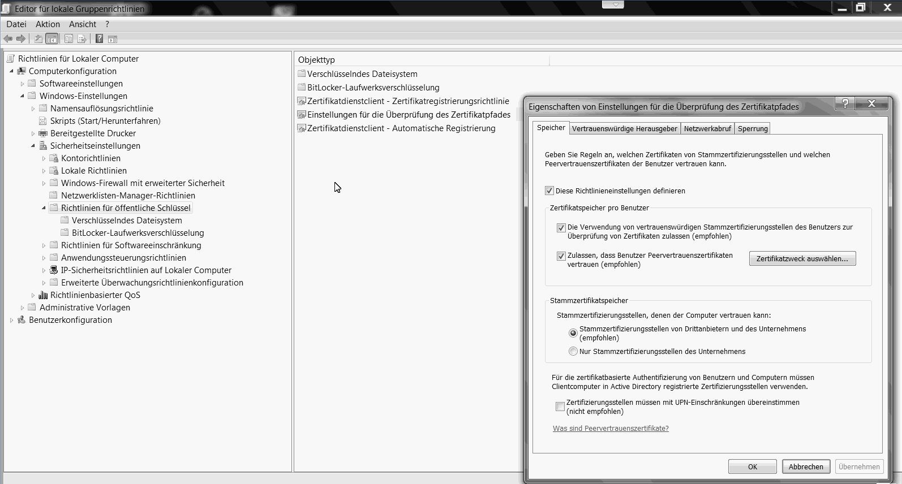This screenshot has height=484, width=902.
Task: Expand the Richtlinien für Softwareeinschränkung node
Action: (44, 245)
